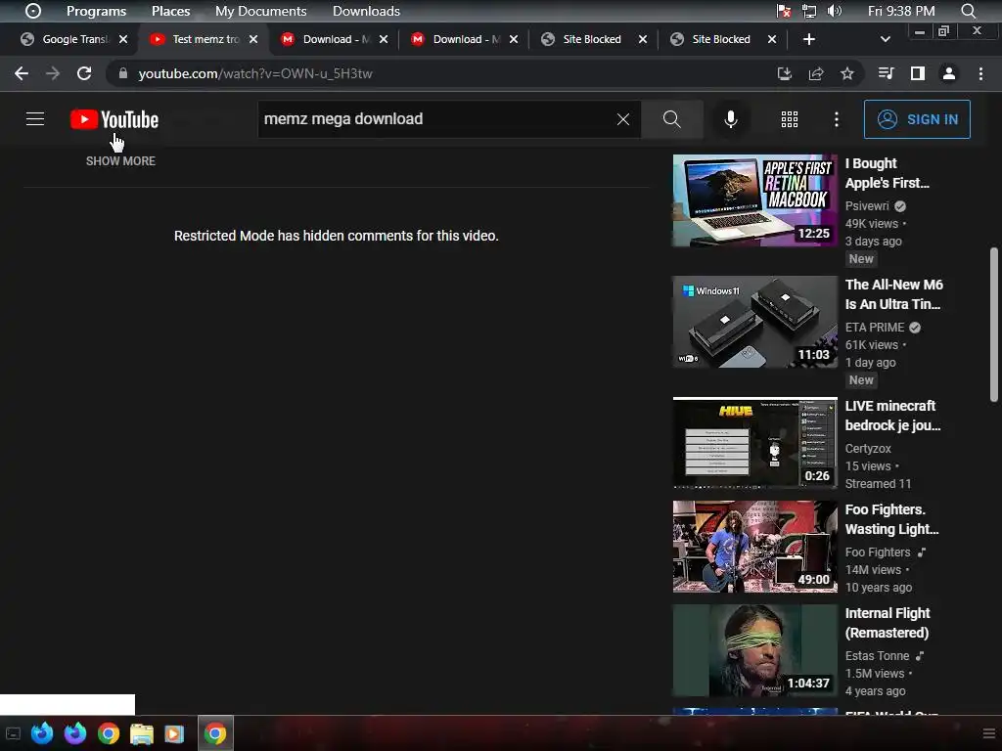Open Windows 11 M6 video thumbnail
The image size is (1002, 751).
(x=754, y=321)
